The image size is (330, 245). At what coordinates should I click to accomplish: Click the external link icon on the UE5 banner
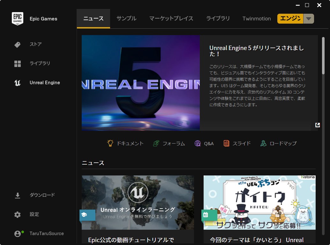coord(317,125)
